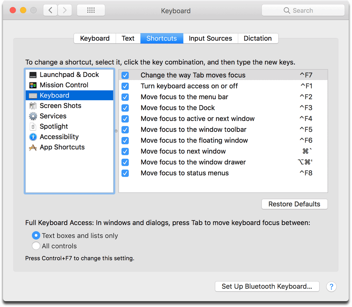Viewport: 352px width, 307px height.
Task: Select the Shortcuts tab
Action: (x=162, y=38)
